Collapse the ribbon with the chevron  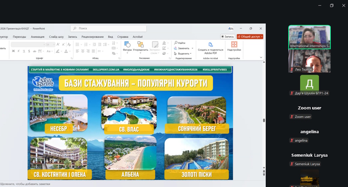click(x=261, y=57)
